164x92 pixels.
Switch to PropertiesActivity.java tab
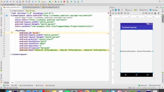click(x=32, y=7)
